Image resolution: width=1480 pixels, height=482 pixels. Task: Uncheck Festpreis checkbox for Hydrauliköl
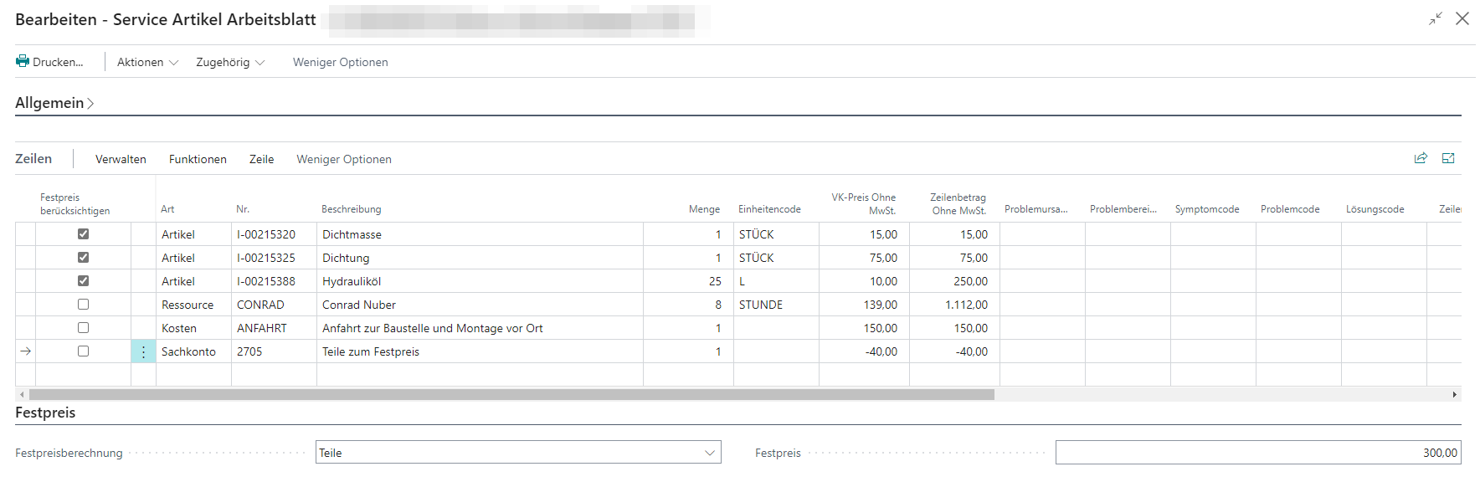tap(83, 281)
